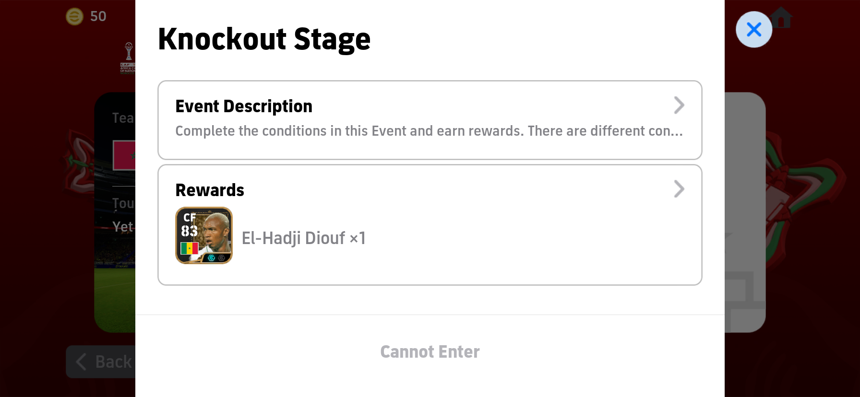Click the left arrow on the Back button
This screenshot has height=397, width=860.
(81, 362)
